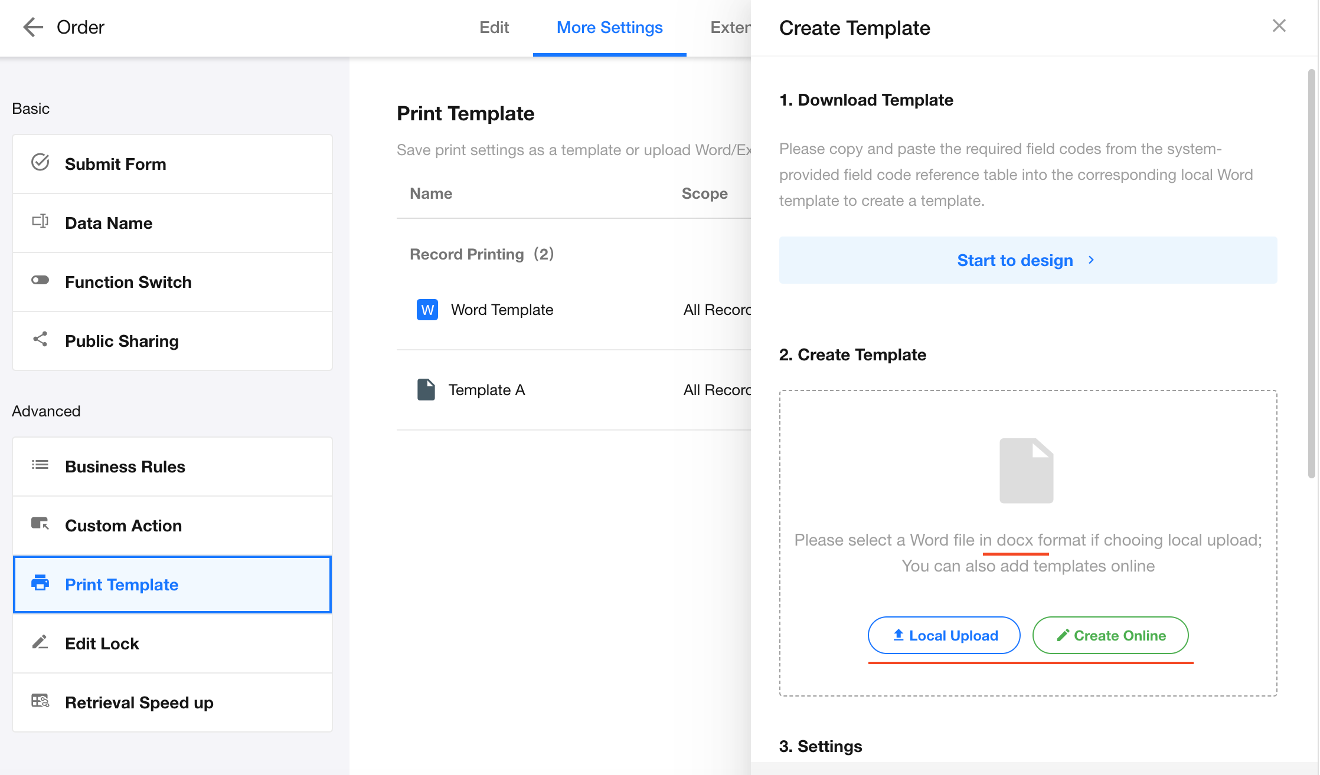Click the Public Sharing share icon
This screenshot has width=1320, height=775.
(x=40, y=339)
